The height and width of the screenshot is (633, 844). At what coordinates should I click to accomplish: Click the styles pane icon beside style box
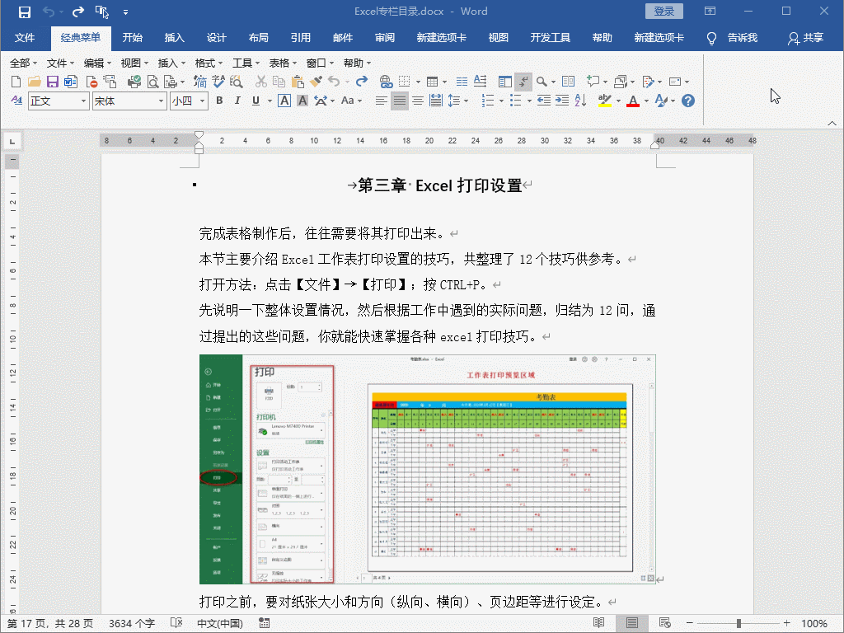(x=16, y=101)
